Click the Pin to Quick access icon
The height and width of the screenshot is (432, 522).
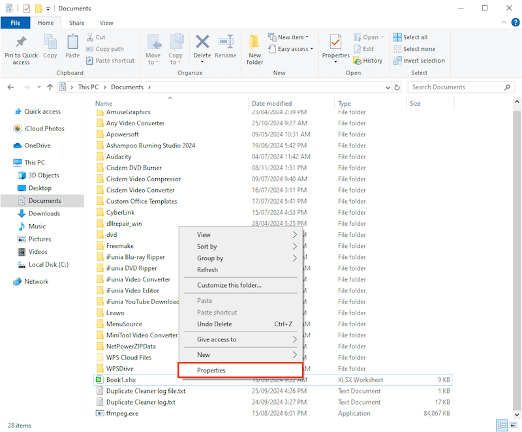coord(22,42)
